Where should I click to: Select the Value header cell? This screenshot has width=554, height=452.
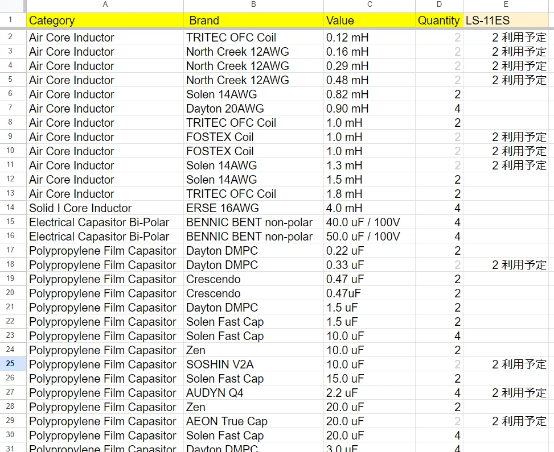click(x=370, y=20)
